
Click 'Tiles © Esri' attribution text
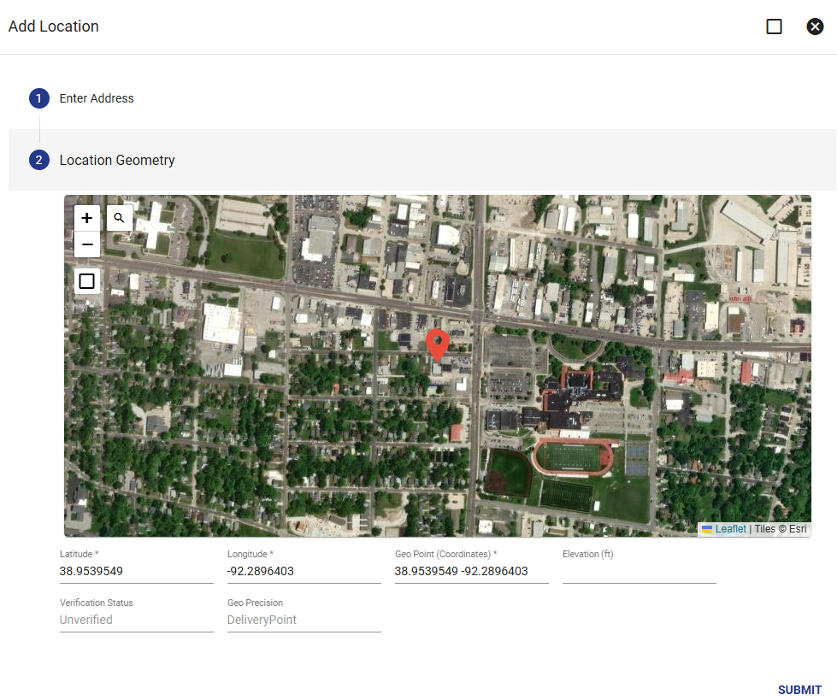781,529
